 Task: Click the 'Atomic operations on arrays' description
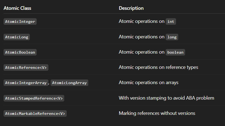pos(148,82)
